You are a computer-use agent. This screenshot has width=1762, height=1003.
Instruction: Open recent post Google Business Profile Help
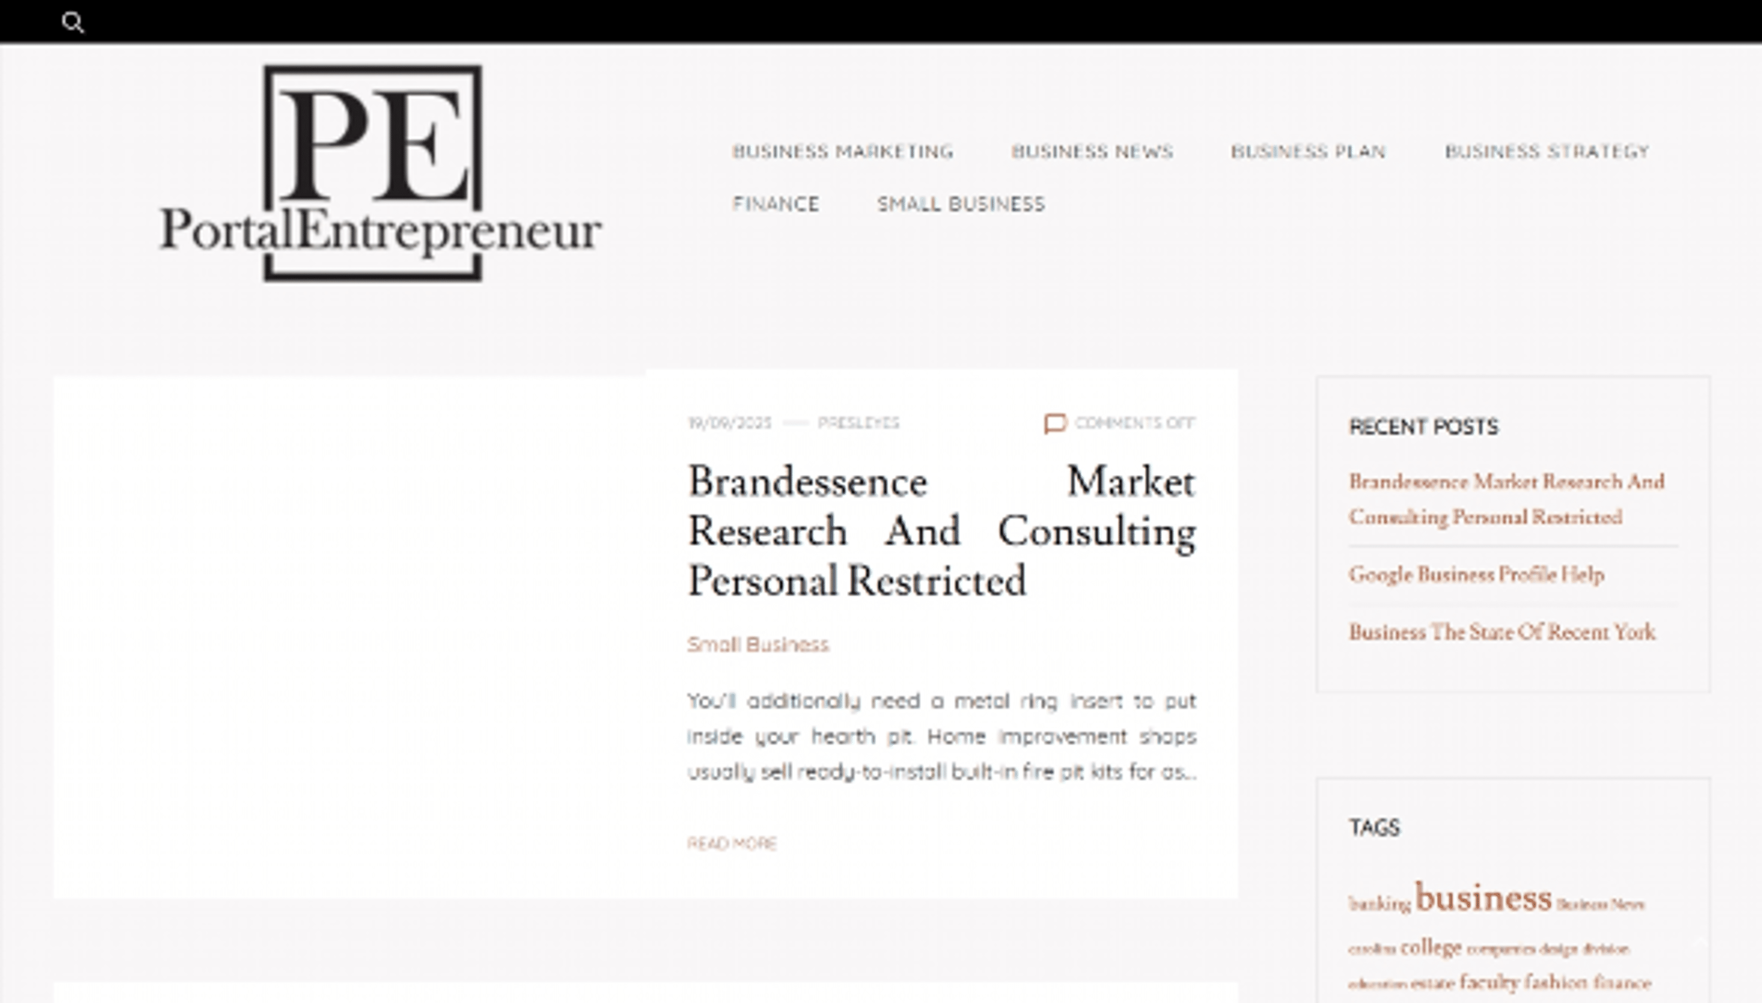pyautogui.click(x=1476, y=574)
